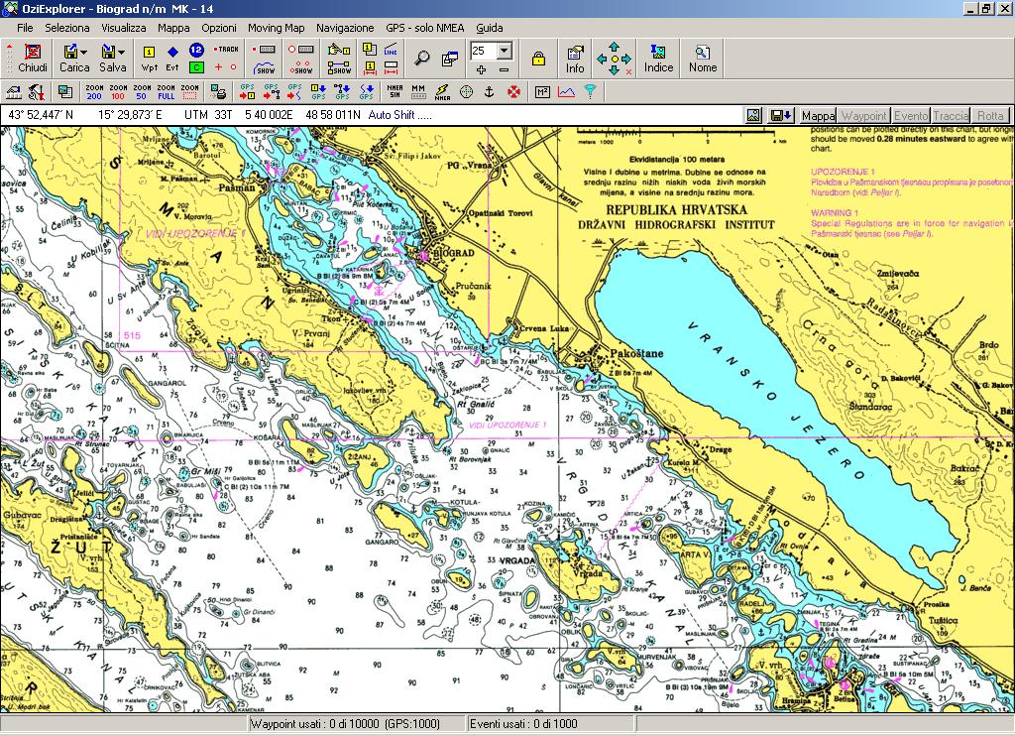
Task: Open the zoom level 25 dropdown
Action: pyautogui.click(x=505, y=51)
